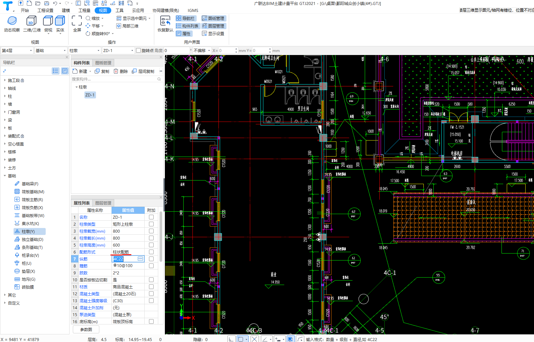Click the 混凝土强度等级 property link
The image size is (534, 342).
tap(93, 301)
